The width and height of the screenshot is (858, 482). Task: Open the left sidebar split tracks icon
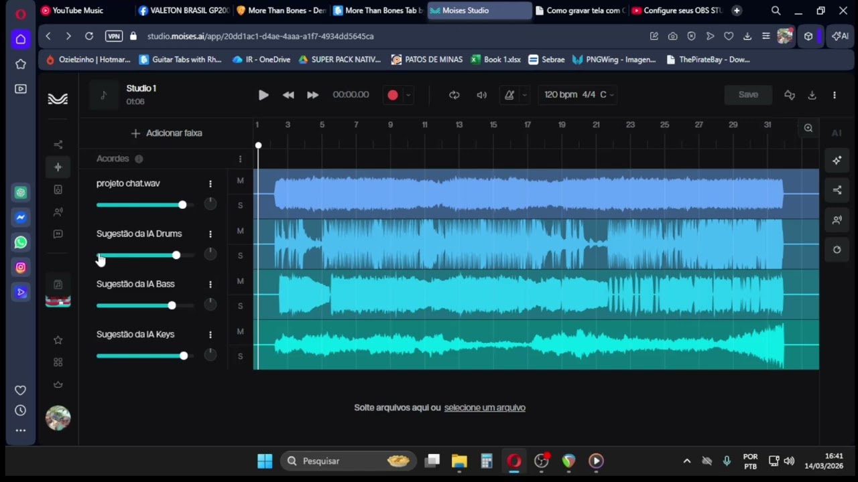58,145
